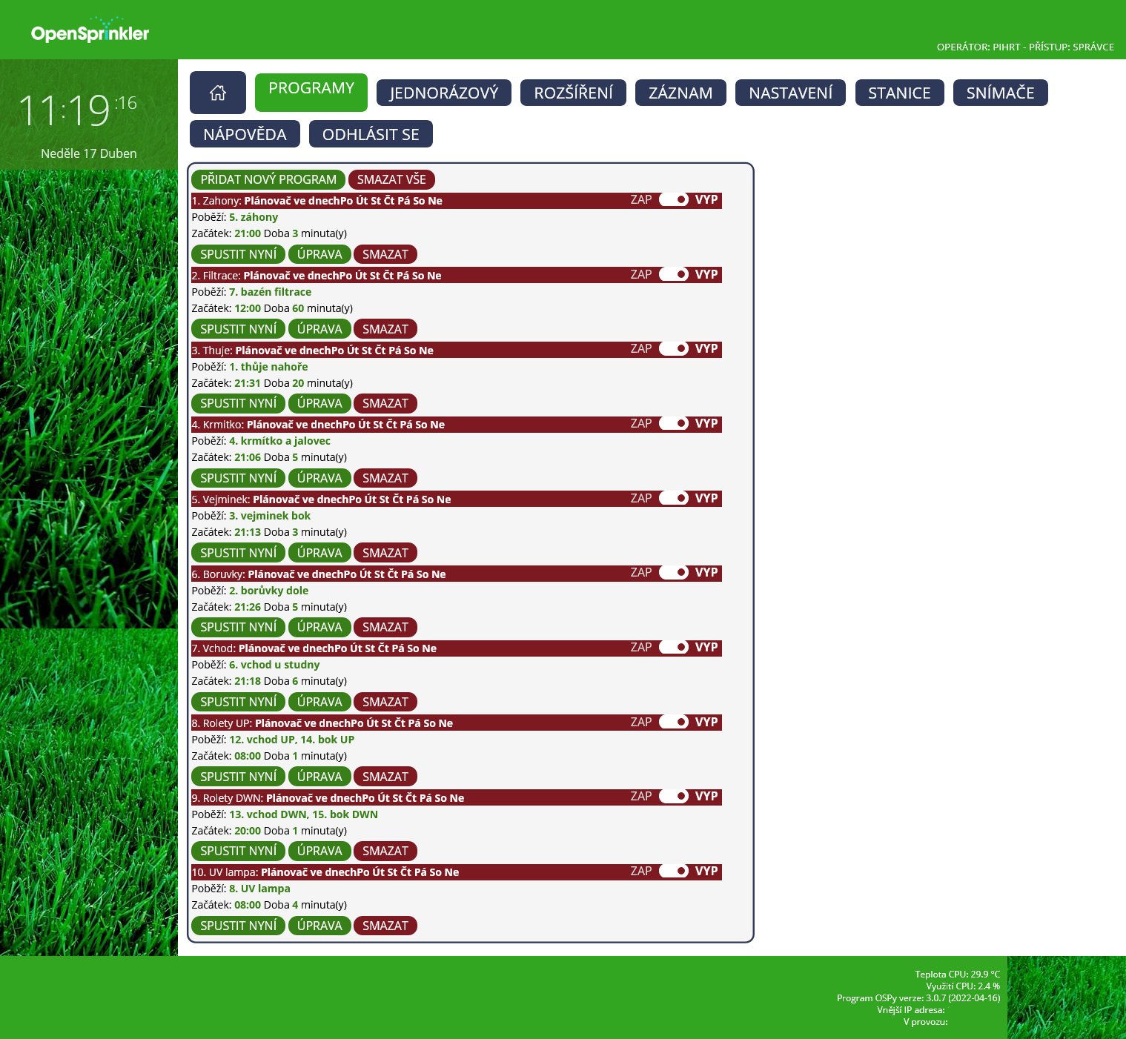The height and width of the screenshot is (1039, 1126).
Task: Click the OpenSprinkler logo
Action: tap(90, 30)
